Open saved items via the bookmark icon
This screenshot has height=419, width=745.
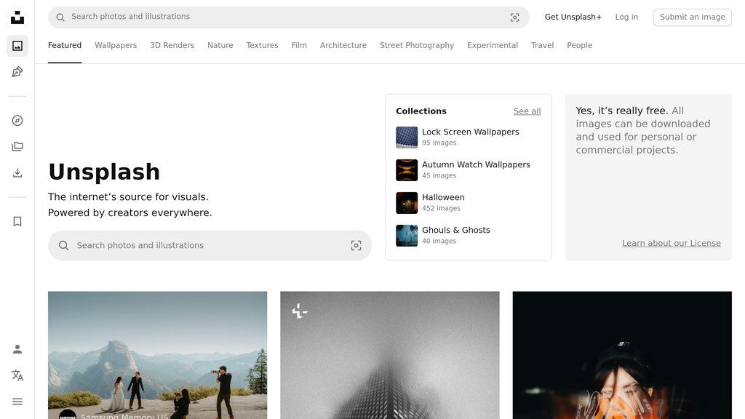click(17, 220)
